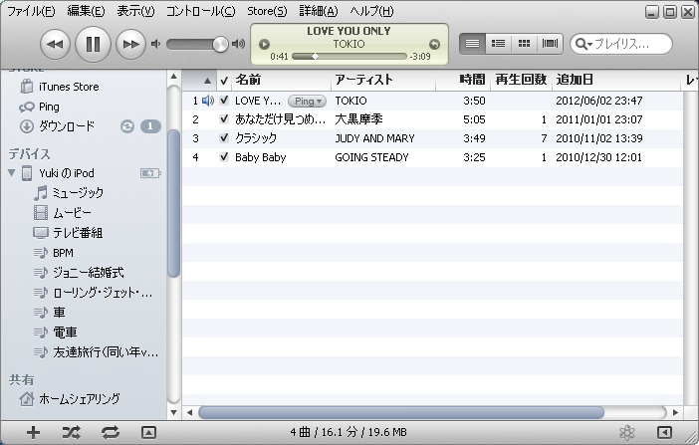The width and height of the screenshot is (699, 445).
Task: Uncheck the Baby Baby track checkbox
Action: pos(224,157)
